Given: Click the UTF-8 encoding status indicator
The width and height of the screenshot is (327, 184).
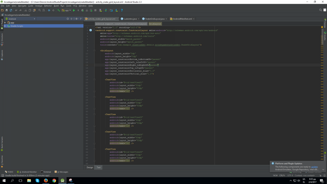Looking at the screenshot, I should click(291, 175).
